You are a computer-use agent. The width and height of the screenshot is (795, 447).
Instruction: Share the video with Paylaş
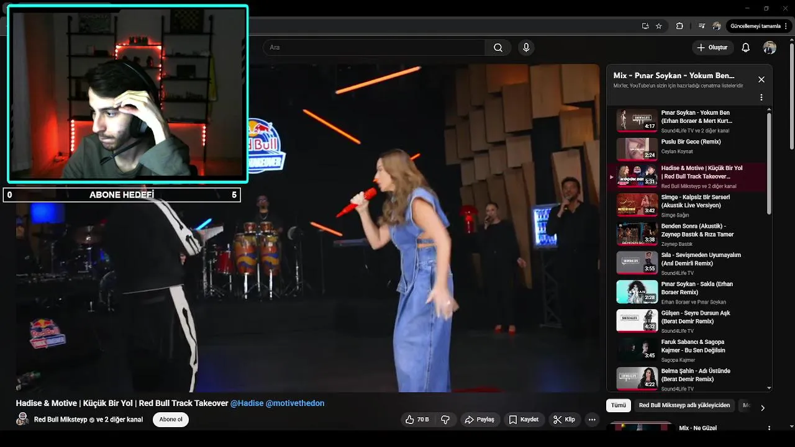tap(479, 420)
